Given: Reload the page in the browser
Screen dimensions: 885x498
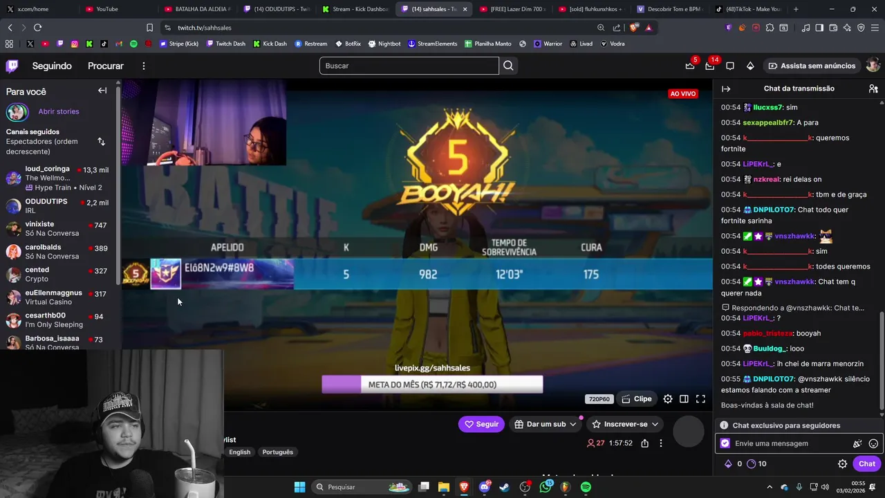Looking at the screenshot, I should [37, 28].
